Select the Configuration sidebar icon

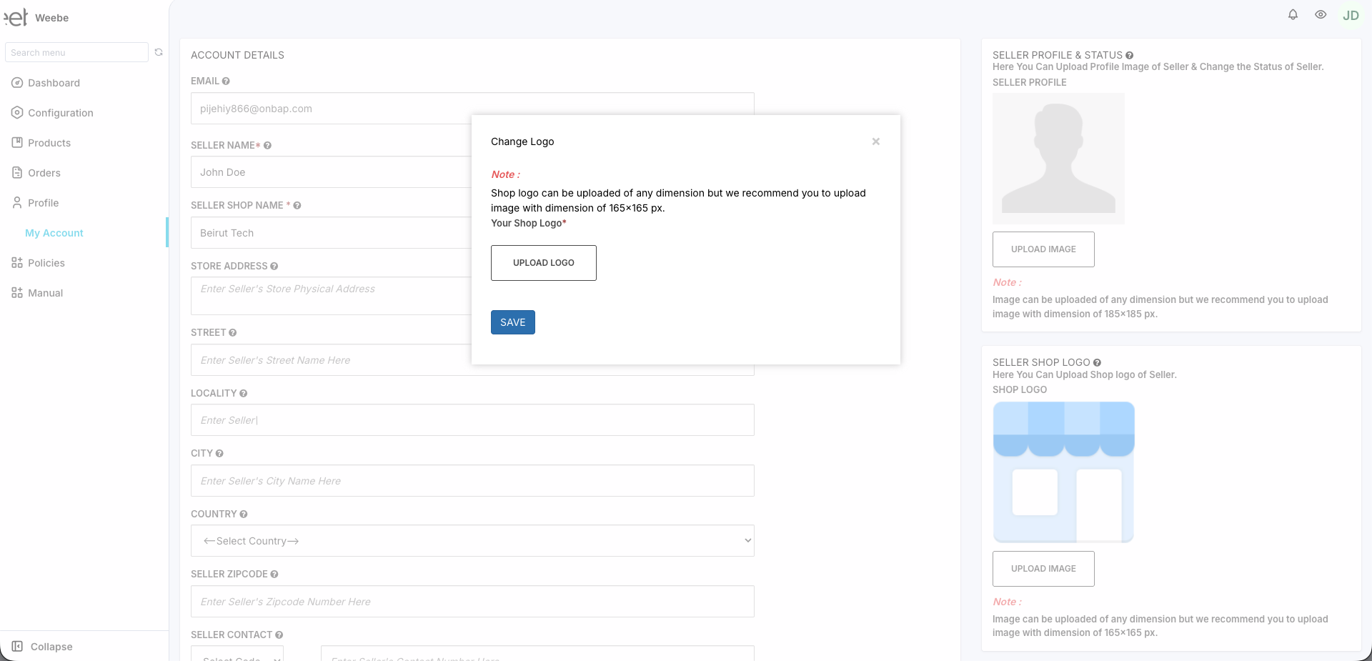16,113
